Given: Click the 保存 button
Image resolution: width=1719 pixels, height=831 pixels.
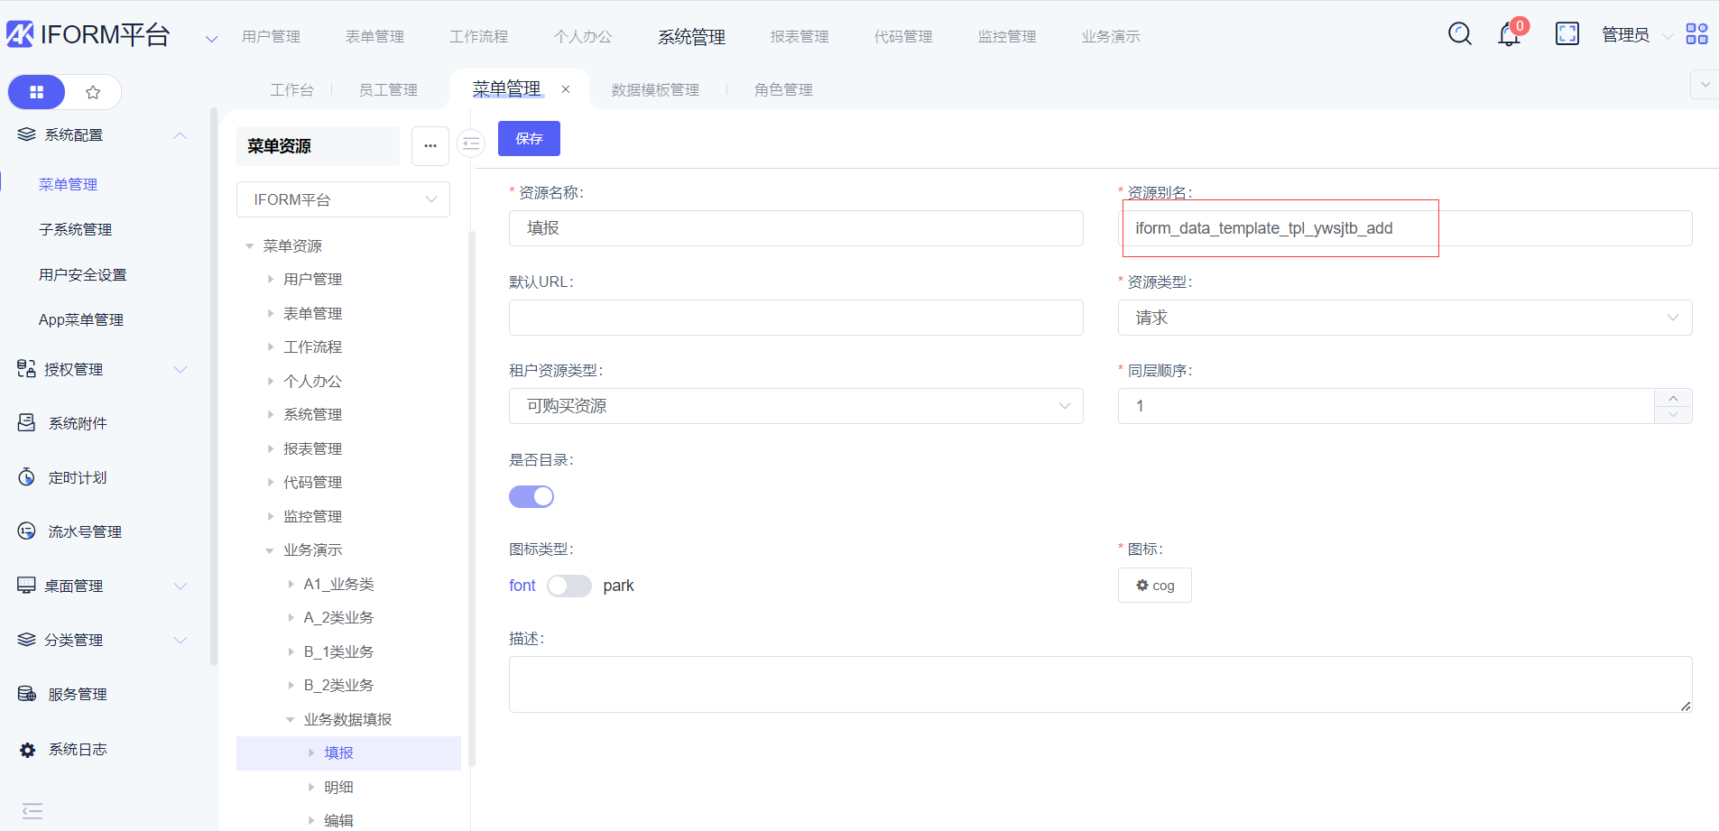Looking at the screenshot, I should pyautogui.click(x=529, y=139).
